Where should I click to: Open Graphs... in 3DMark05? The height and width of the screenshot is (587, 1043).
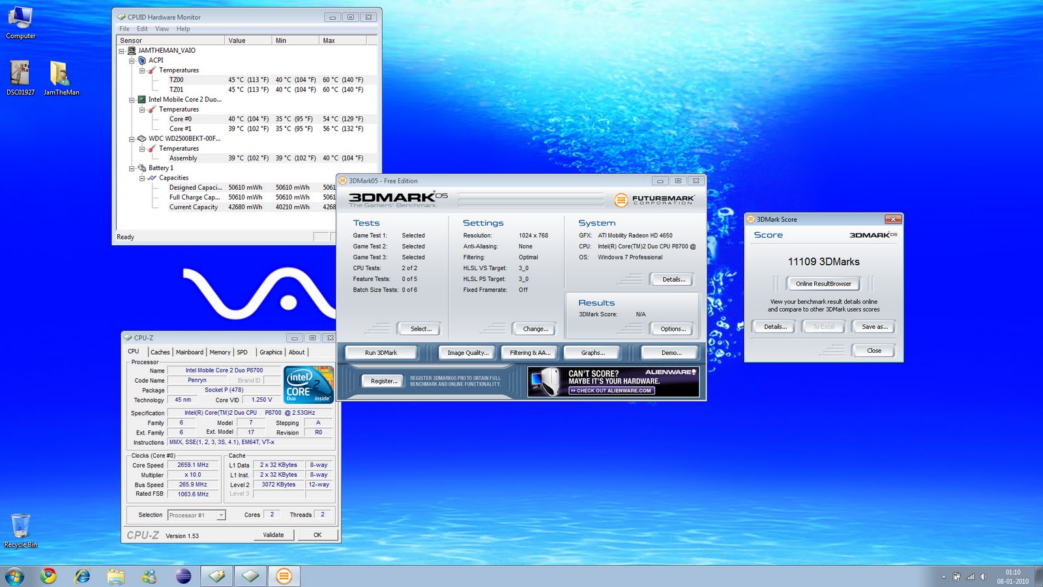(593, 353)
